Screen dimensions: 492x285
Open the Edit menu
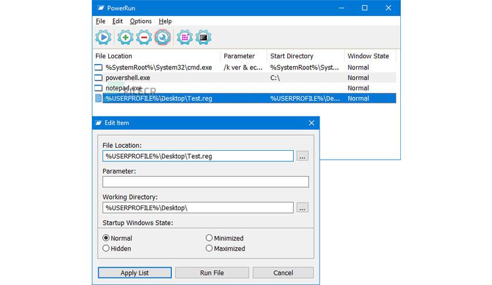click(x=117, y=21)
